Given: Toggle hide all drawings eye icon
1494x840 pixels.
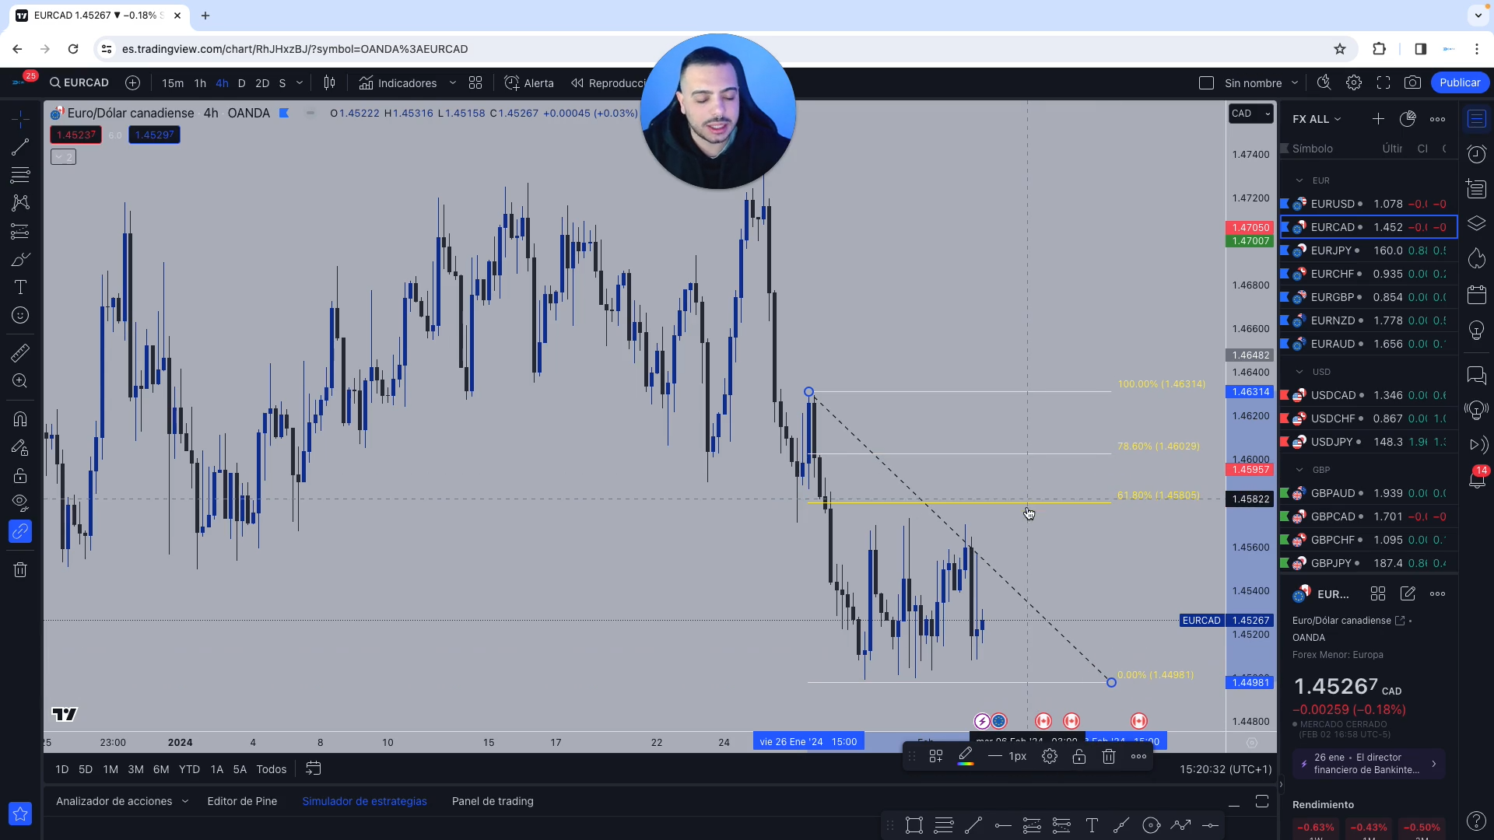Looking at the screenshot, I should pos(20,502).
